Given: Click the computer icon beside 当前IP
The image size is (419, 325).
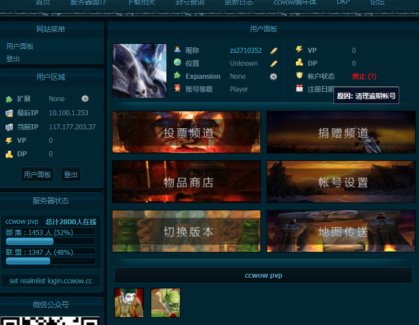Looking at the screenshot, I should 9,127.
